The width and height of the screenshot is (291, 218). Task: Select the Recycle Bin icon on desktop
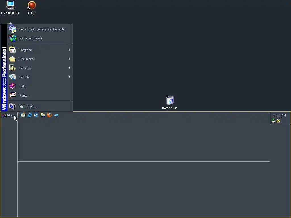(170, 103)
